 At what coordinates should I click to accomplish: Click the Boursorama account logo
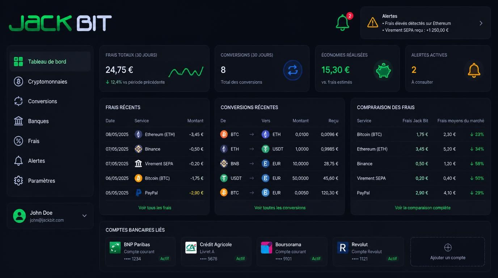pyautogui.click(x=266, y=248)
